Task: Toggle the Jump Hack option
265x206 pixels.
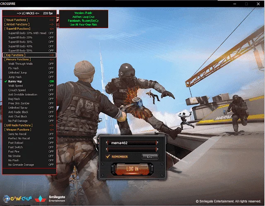Action: [x=29, y=77]
